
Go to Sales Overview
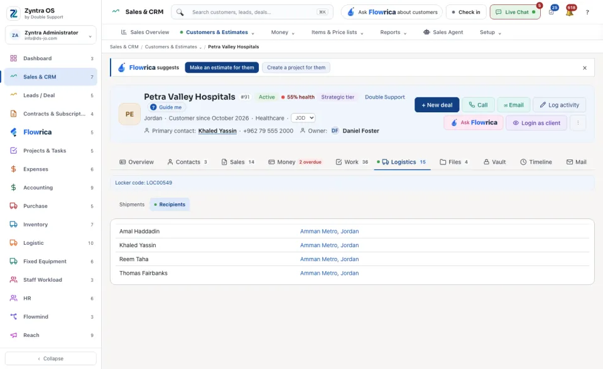pos(145,32)
